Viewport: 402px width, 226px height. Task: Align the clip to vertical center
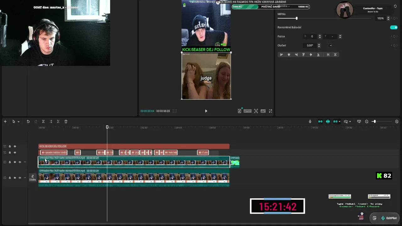tap(311, 55)
